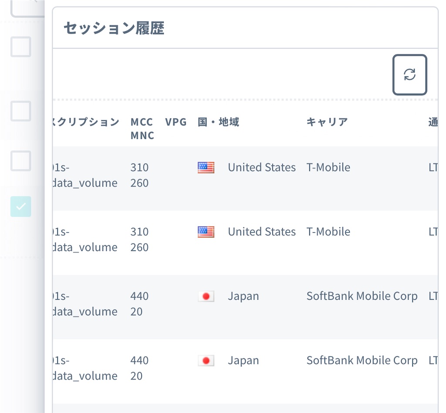The height and width of the screenshot is (413, 446).
Task: Click the Japan flag in third row
Action: click(206, 296)
